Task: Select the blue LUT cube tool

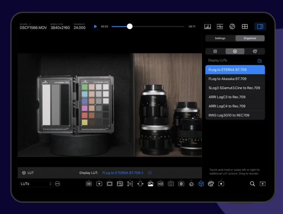Action: coord(201,184)
